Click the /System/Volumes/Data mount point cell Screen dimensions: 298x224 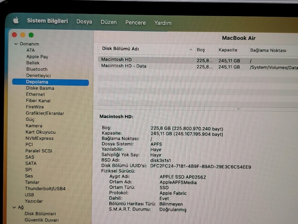[x=274, y=67]
